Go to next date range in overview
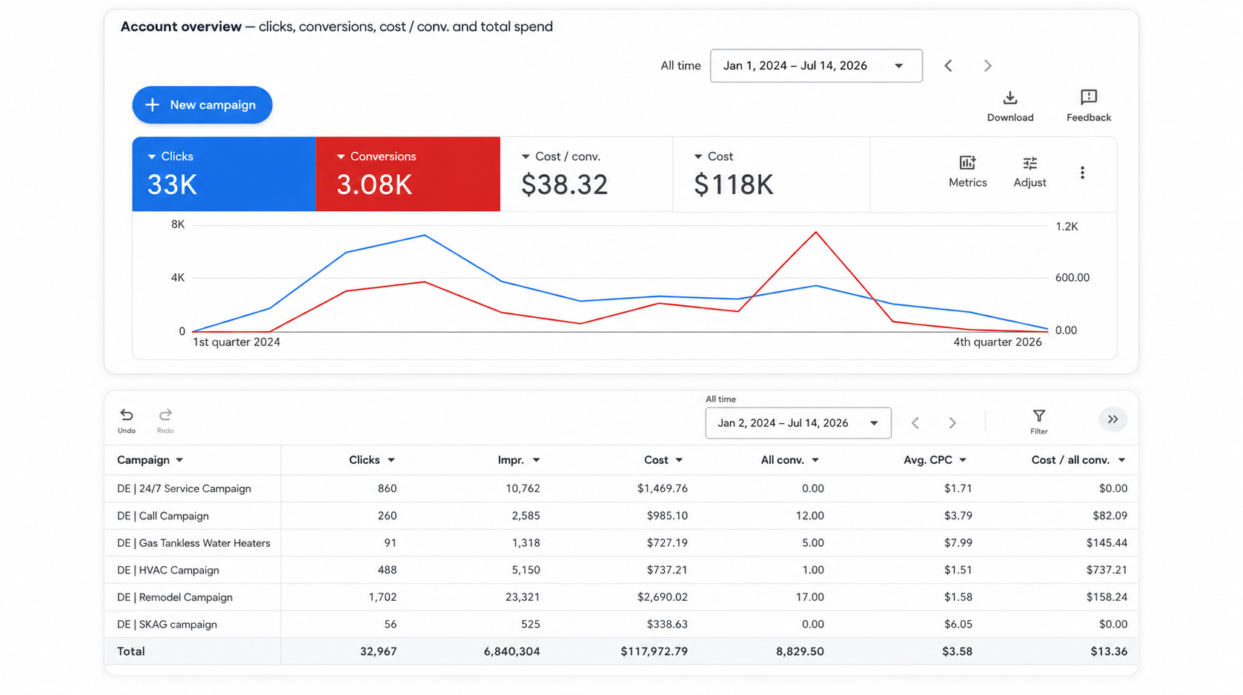 point(987,66)
